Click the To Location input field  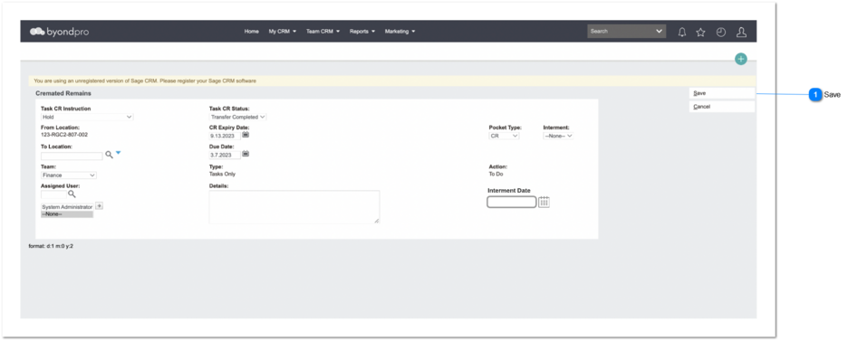[72, 156]
